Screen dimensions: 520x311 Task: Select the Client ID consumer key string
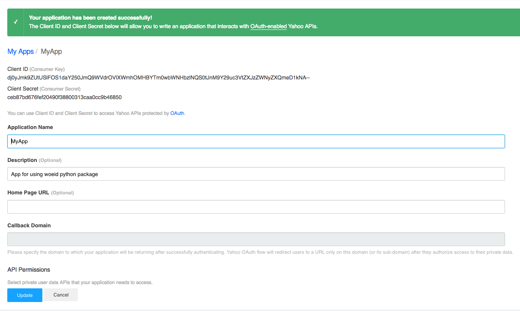click(158, 78)
